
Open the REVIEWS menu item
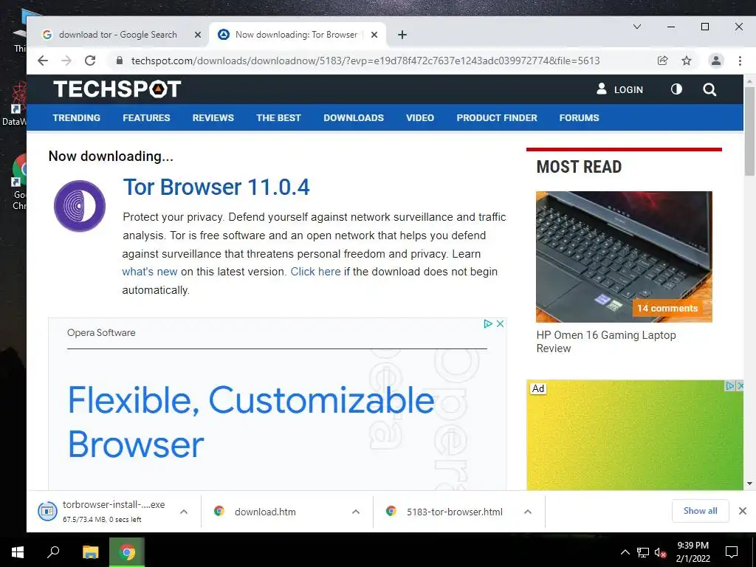213,117
